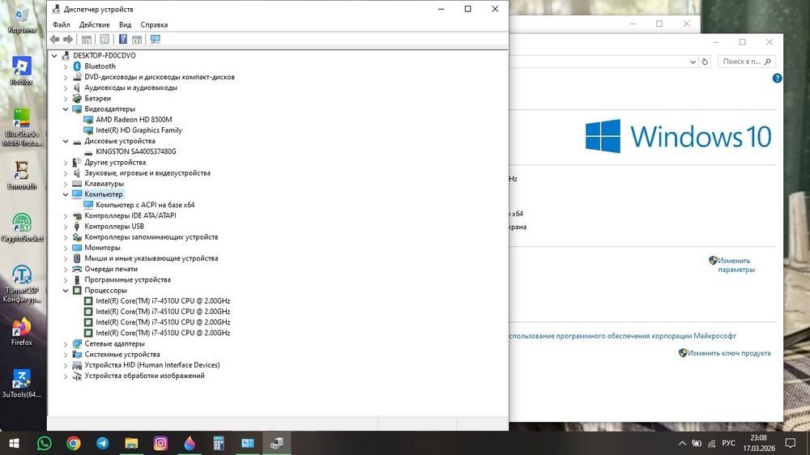
Task: Collapse the Дисковые устройства category
Action: [x=66, y=141]
